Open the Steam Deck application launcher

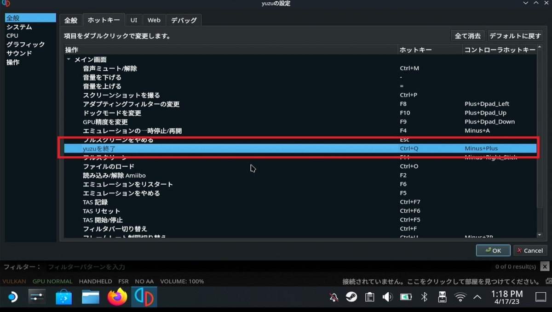[x=13, y=297]
